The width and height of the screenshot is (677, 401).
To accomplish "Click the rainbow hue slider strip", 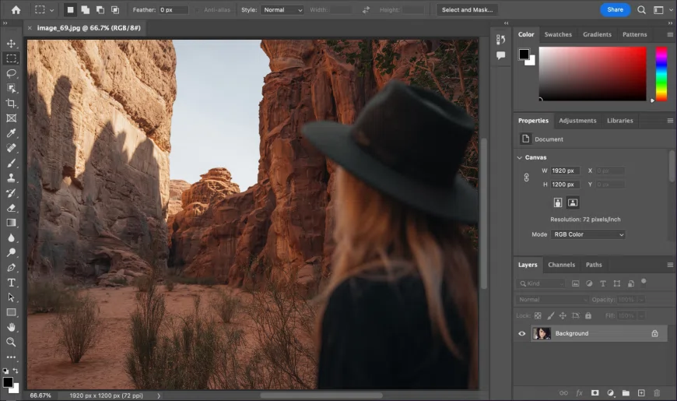I will click(661, 74).
